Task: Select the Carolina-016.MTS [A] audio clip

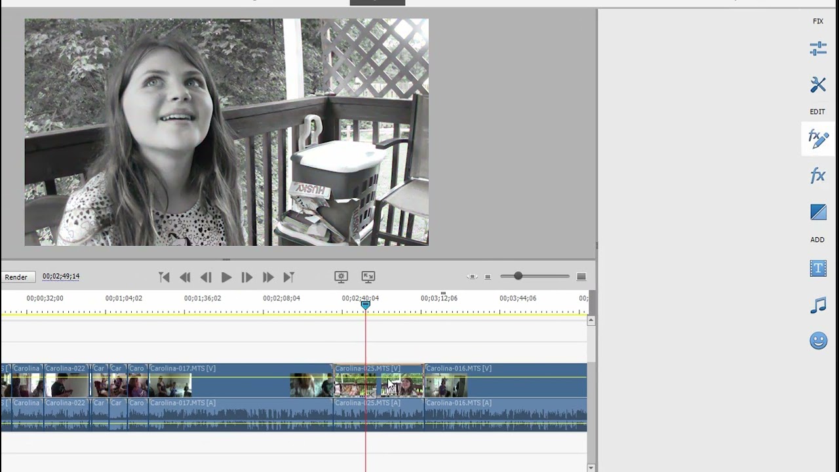Action: tap(505, 414)
